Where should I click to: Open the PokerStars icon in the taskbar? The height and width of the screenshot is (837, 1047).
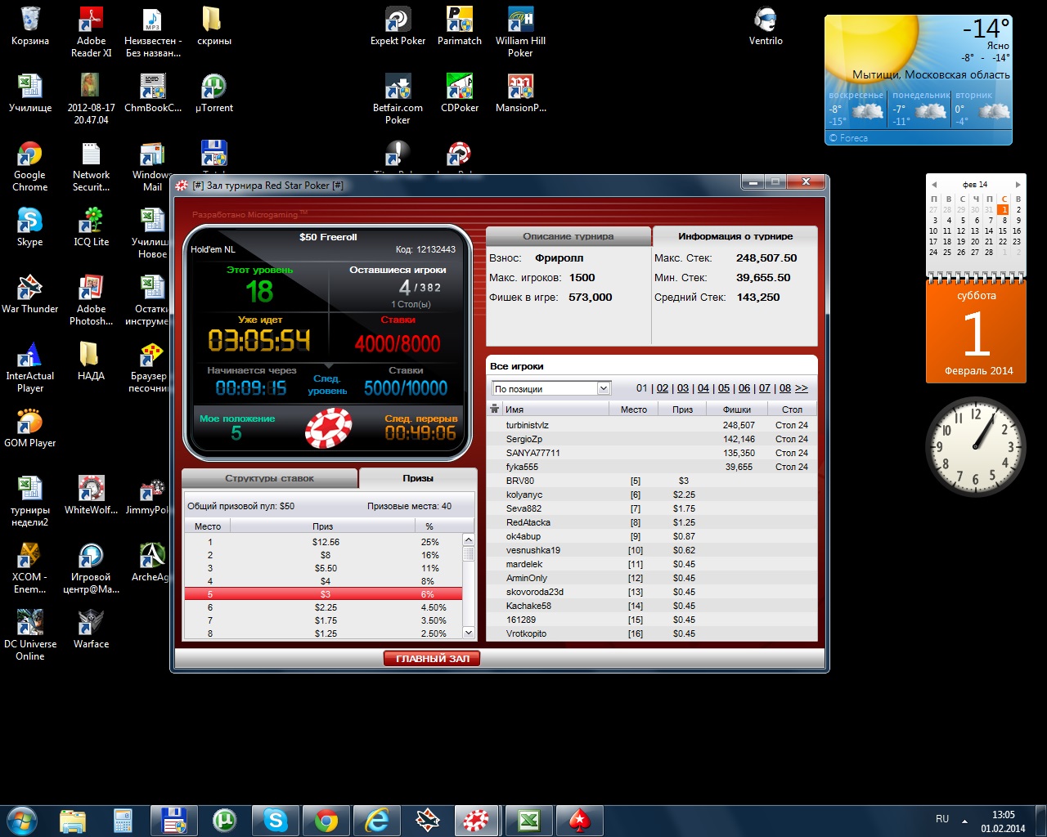pyautogui.click(x=579, y=820)
